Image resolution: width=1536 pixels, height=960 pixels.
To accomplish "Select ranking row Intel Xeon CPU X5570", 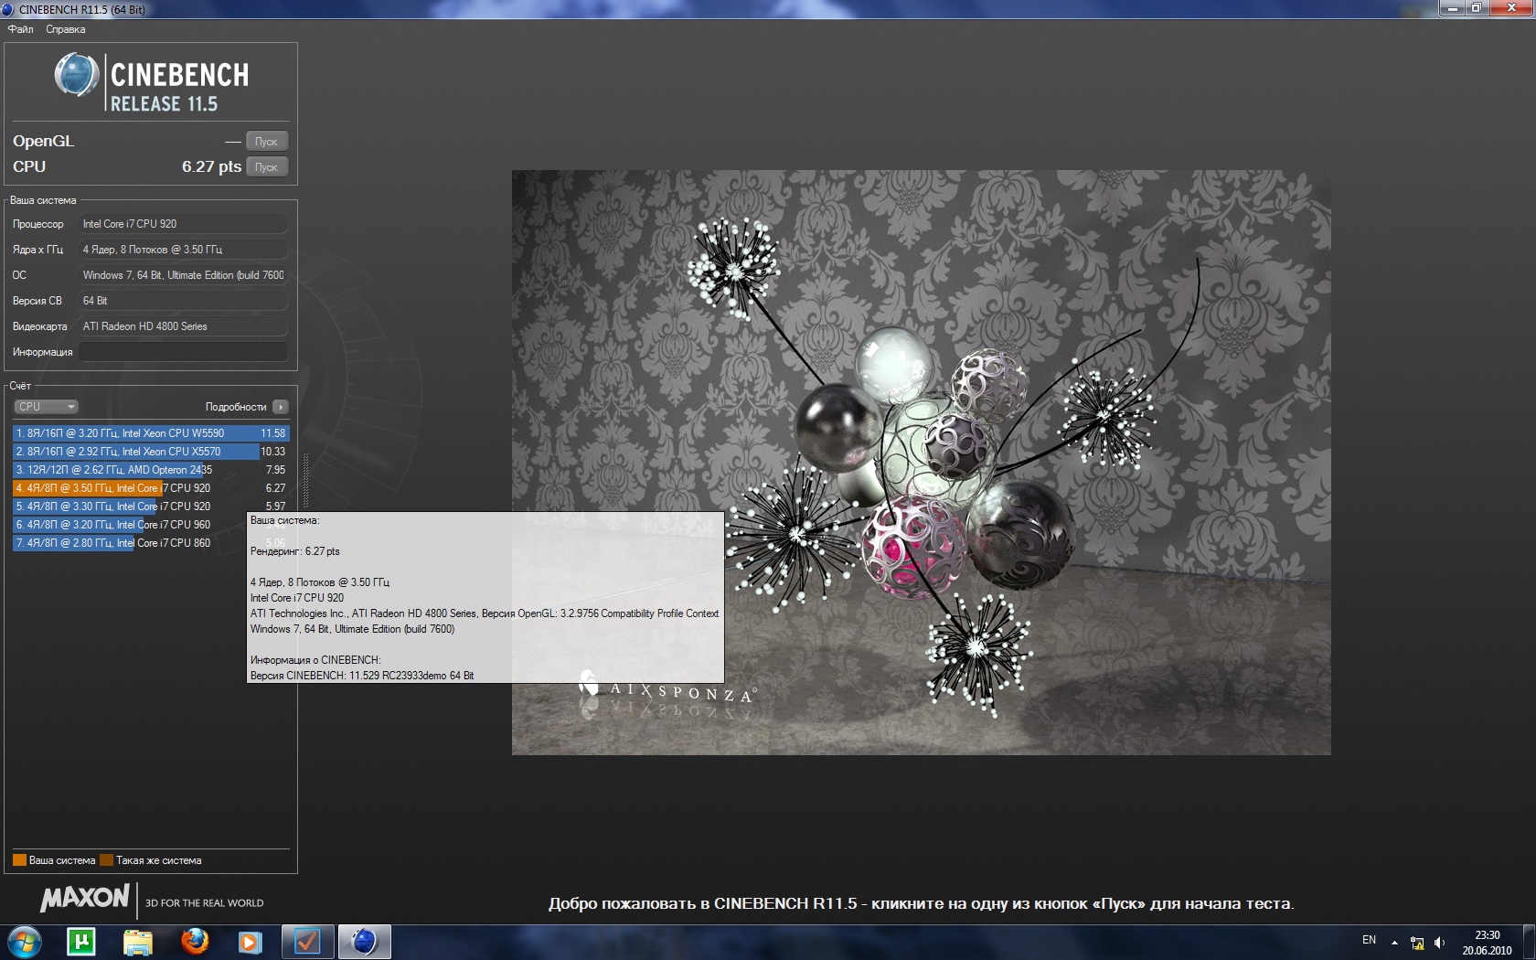I will (x=151, y=452).
